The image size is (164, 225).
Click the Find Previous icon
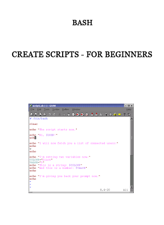(x=82, y=114)
